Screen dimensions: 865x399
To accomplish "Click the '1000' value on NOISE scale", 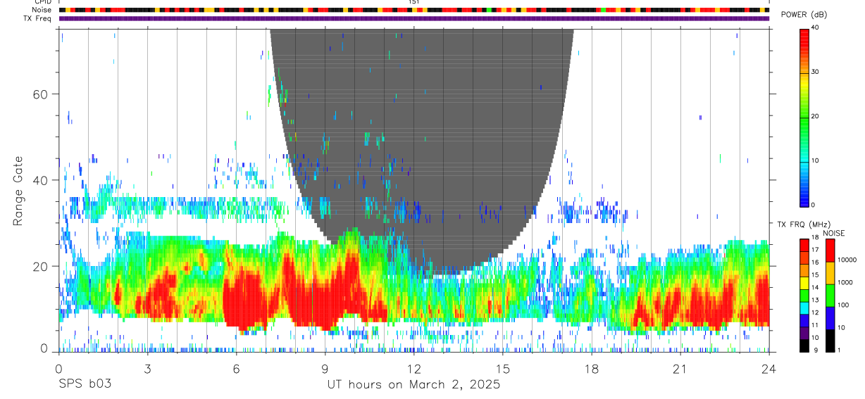I will [847, 282].
